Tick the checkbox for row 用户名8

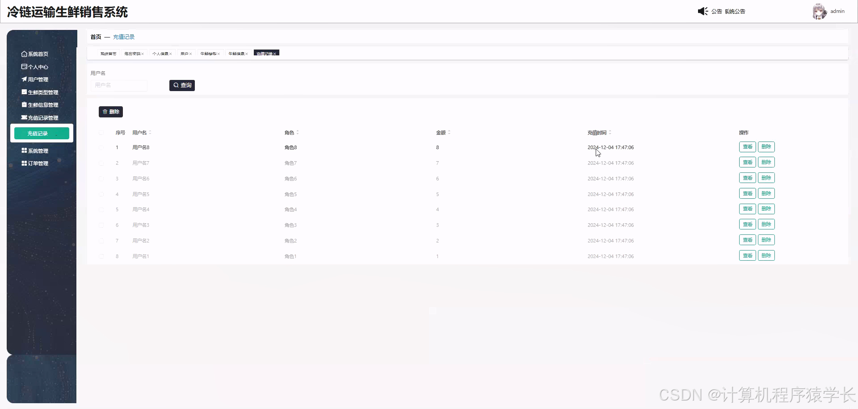101,147
